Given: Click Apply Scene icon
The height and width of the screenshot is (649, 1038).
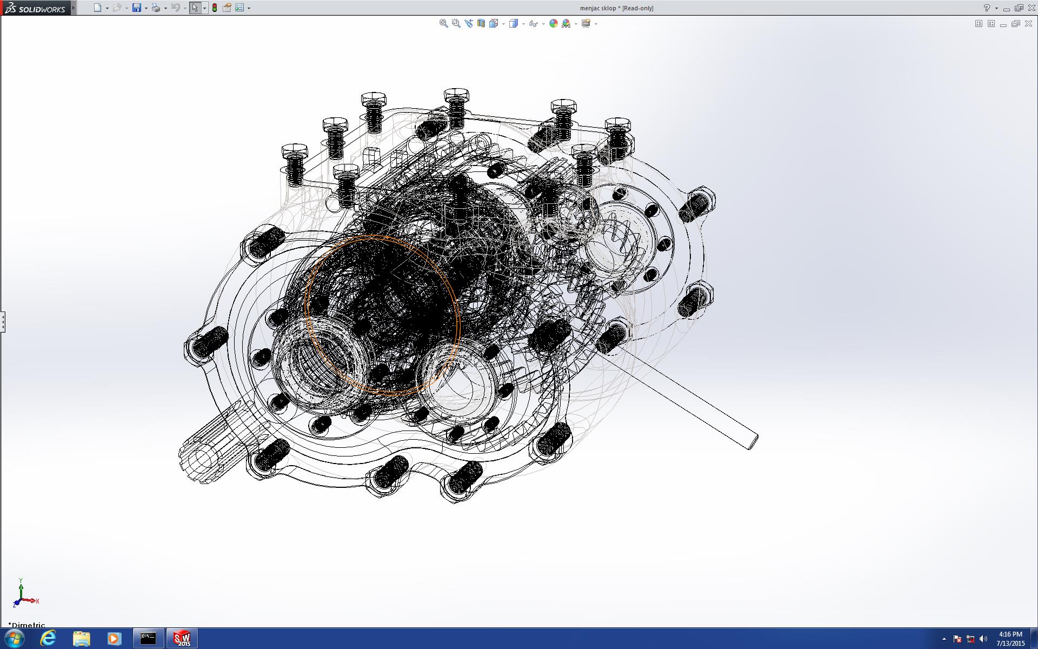Looking at the screenshot, I should coord(566,23).
